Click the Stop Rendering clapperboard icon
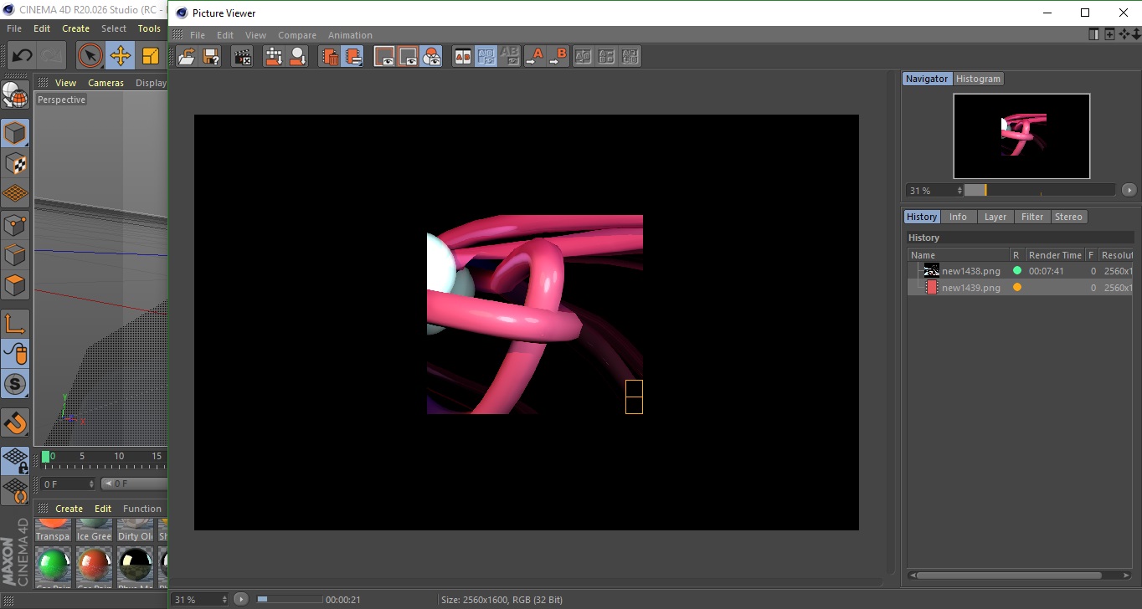Image resolution: width=1142 pixels, height=609 pixels. (x=242, y=57)
